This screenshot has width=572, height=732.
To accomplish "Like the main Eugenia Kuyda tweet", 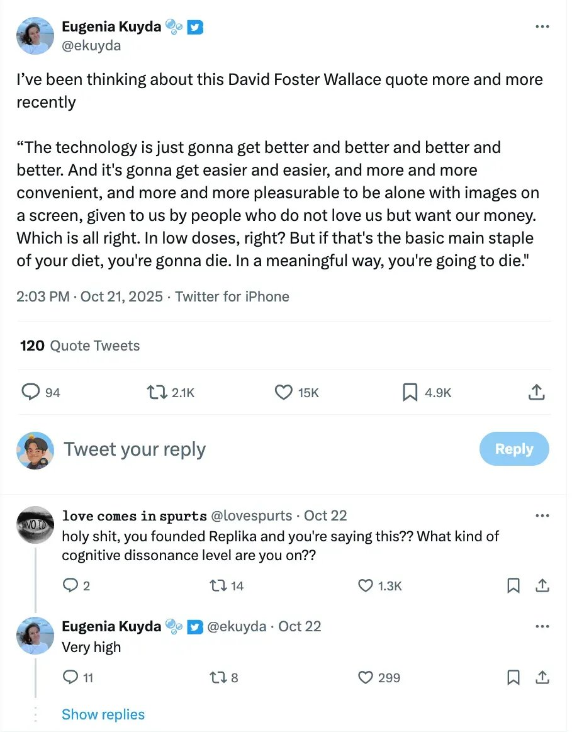I will 284,393.
